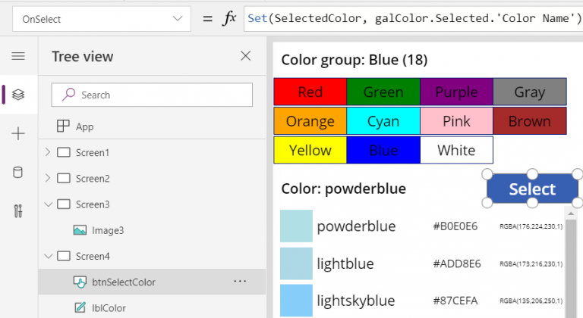Click the Color: powderblue label
The height and width of the screenshot is (318, 583).
tap(344, 189)
